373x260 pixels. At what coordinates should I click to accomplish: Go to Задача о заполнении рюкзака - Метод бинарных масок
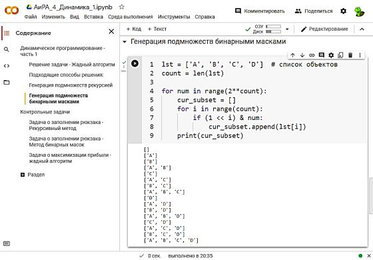(x=66, y=141)
